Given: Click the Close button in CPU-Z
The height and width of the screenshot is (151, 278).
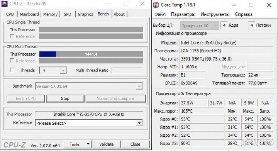Looking at the screenshot, I should pyautogui.click(x=135, y=144).
